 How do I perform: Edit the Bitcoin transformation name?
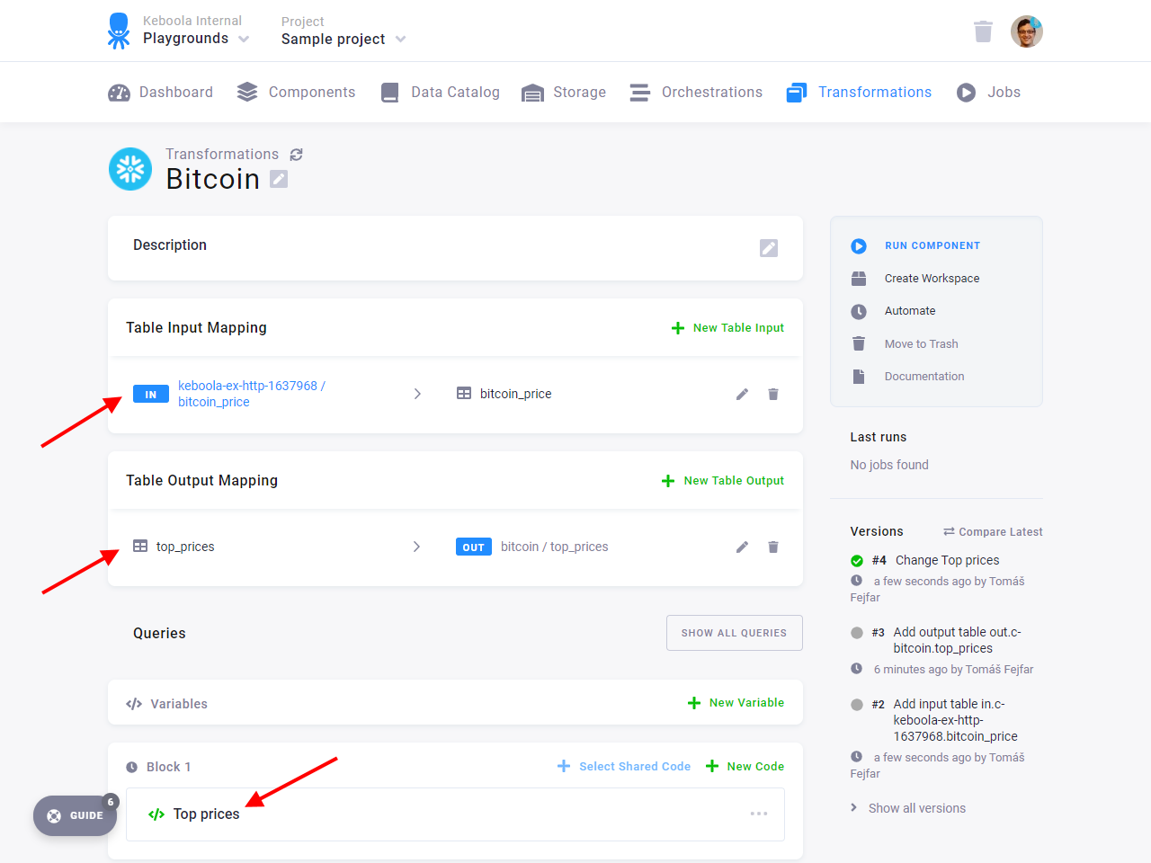pyautogui.click(x=280, y=179)
